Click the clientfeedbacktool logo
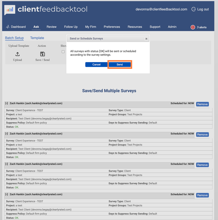The height and width of the screenshot is (220, 218). pyautogui.click(x=46, y=9)
